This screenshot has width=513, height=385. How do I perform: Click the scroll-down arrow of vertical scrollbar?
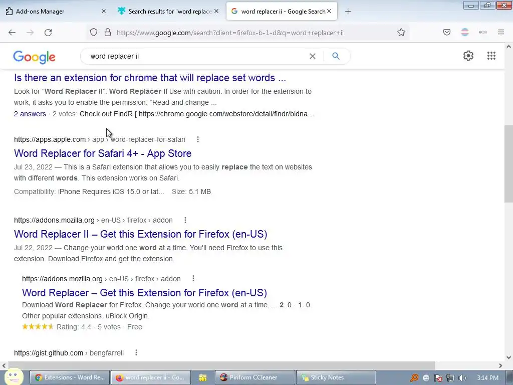coord(508,357)
